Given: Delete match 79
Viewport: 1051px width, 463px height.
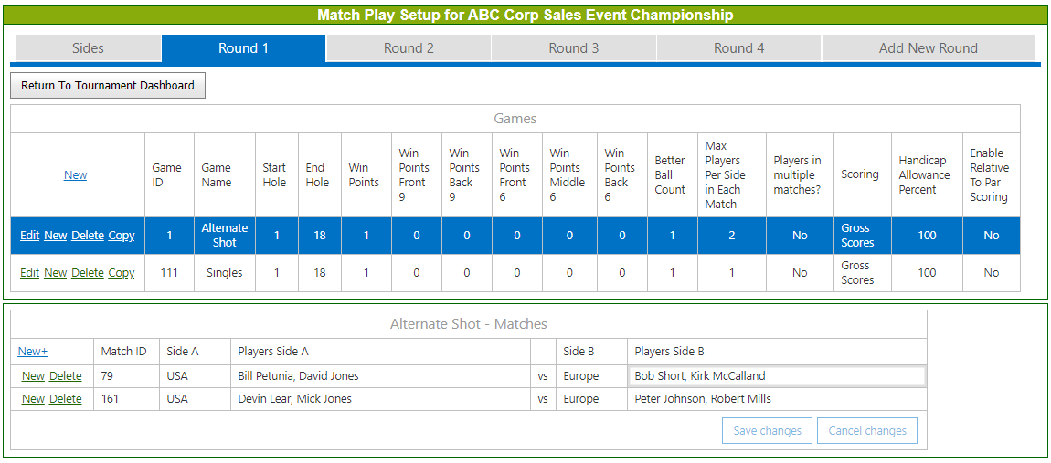Looking at the screenshot, I should (x=65, y=376).
